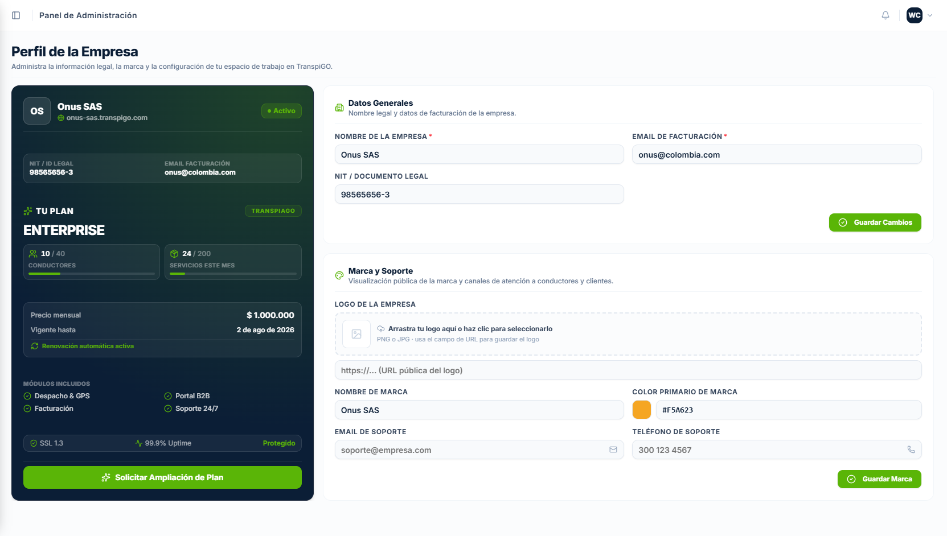Click the Protegido status text
947x536 pixels.
click(x=279, y=443)
